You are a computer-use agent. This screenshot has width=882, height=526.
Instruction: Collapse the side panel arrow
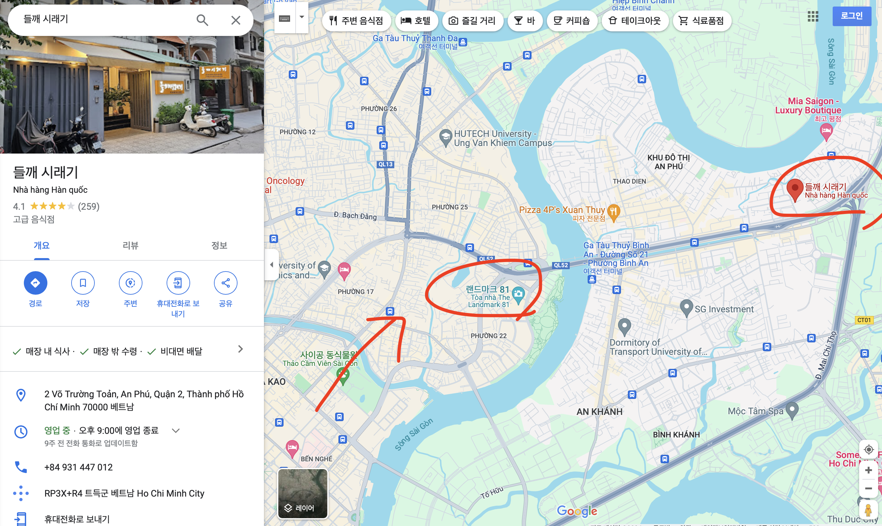point(271,265)
